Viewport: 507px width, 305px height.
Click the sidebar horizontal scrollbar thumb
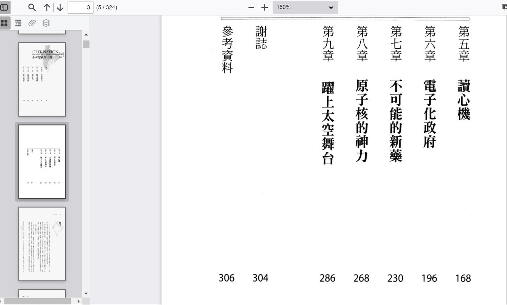37,301
